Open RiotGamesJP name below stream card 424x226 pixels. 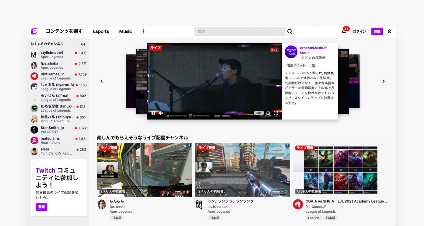(x=316, y=207)
